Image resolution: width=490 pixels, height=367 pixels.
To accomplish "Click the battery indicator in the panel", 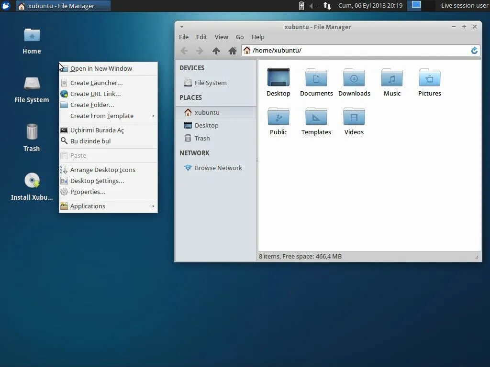I will 301,6.
